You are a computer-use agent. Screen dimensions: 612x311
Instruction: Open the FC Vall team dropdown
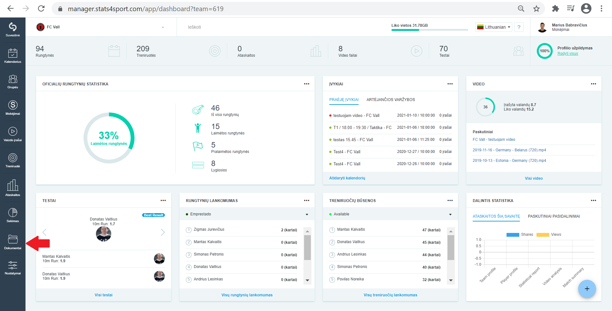[101, 27]
